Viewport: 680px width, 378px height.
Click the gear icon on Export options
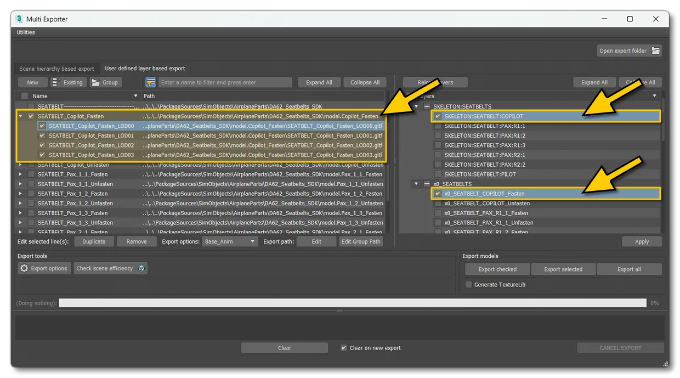24,268
